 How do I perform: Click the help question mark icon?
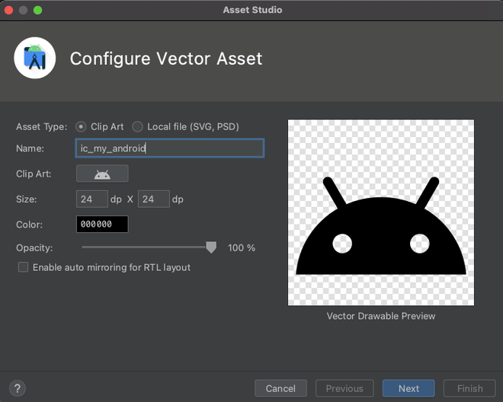[17, 388]
